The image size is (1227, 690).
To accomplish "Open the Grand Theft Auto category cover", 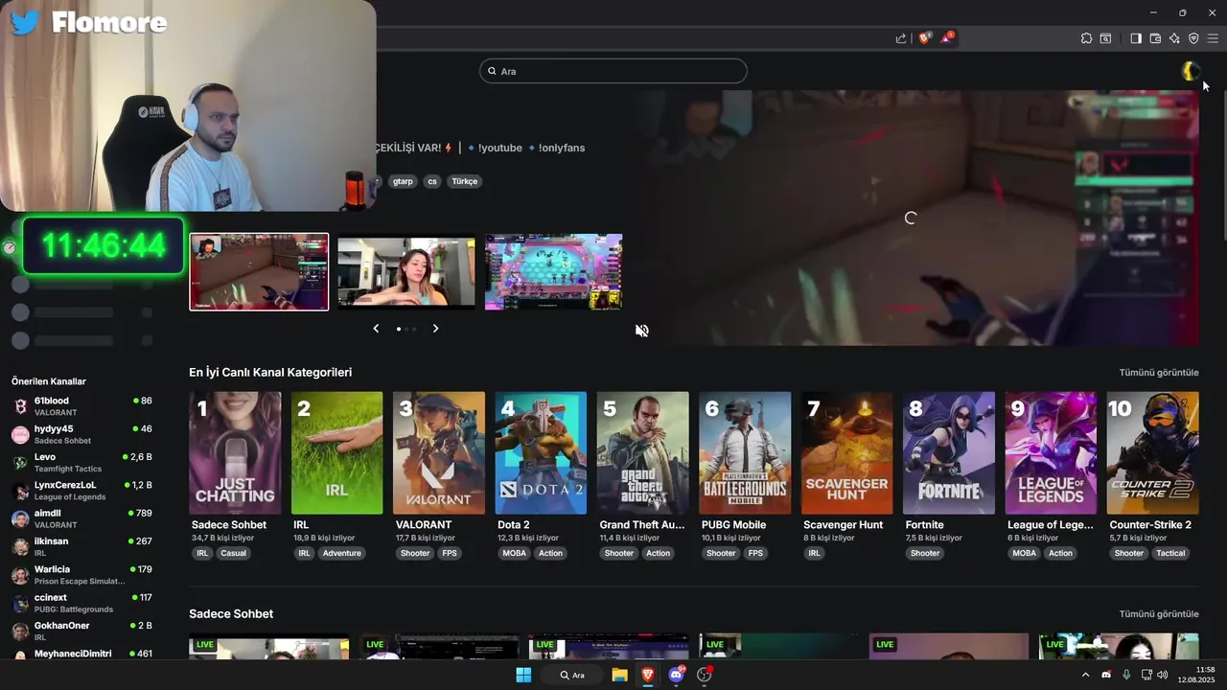I will pos(642,452).
